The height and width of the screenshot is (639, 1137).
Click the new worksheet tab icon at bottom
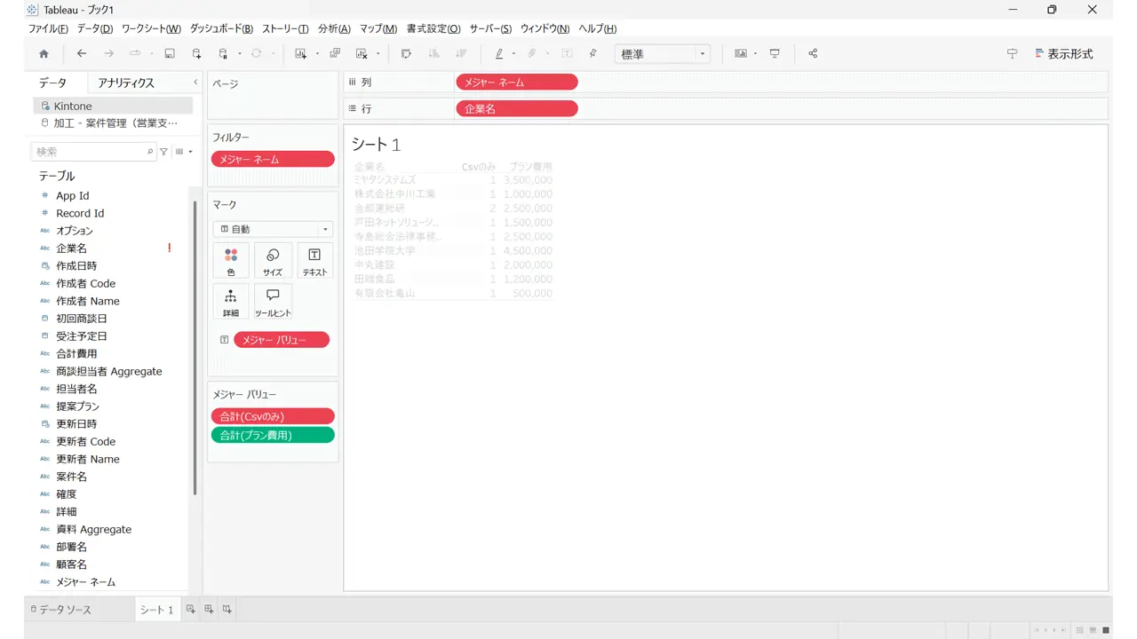tap(190, 609)
